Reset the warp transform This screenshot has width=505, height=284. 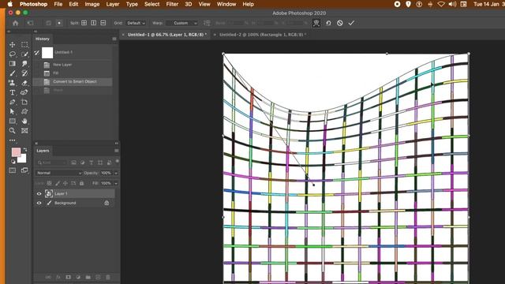click(x=328, y=23)
